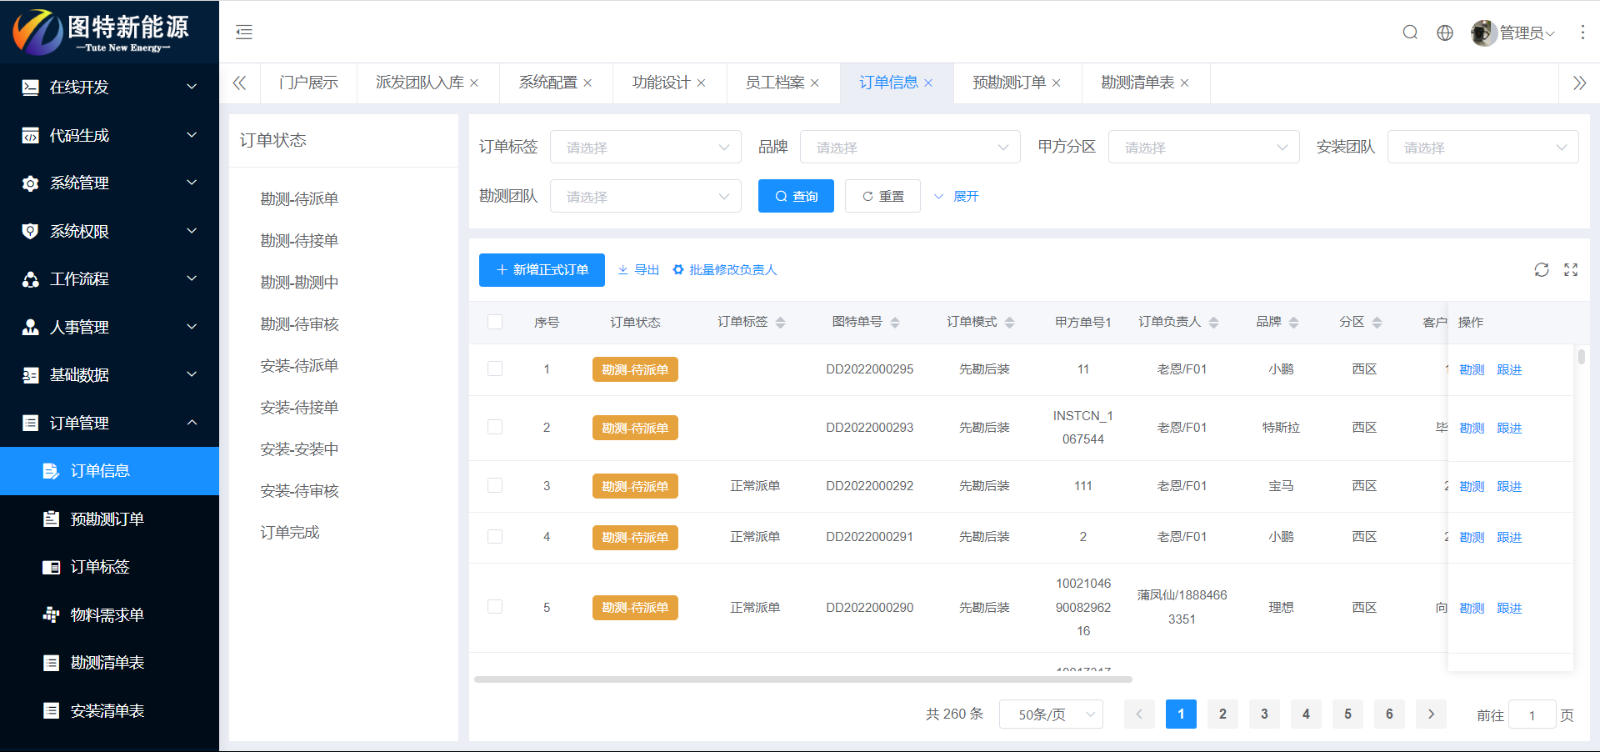The image size is (1600, 752).
Task: Expand more filters with 展开
Action: click(956, 197)
